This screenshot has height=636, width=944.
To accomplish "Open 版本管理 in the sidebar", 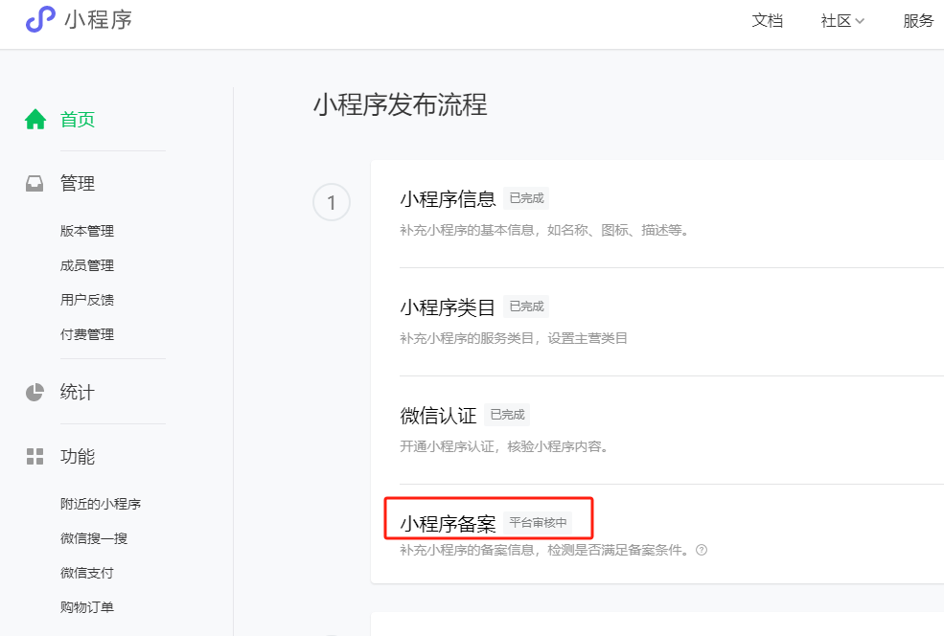I will tap(87, 231).
